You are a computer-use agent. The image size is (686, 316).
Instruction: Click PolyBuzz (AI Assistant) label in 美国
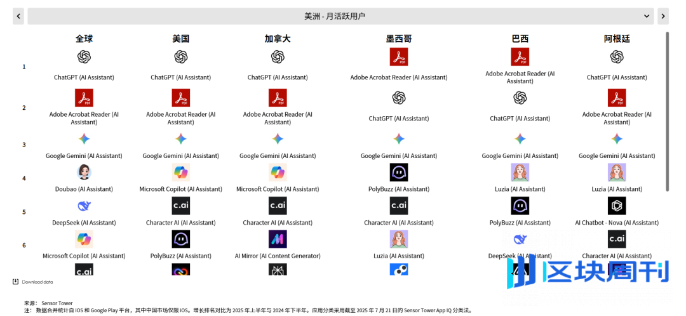point(180,256)
